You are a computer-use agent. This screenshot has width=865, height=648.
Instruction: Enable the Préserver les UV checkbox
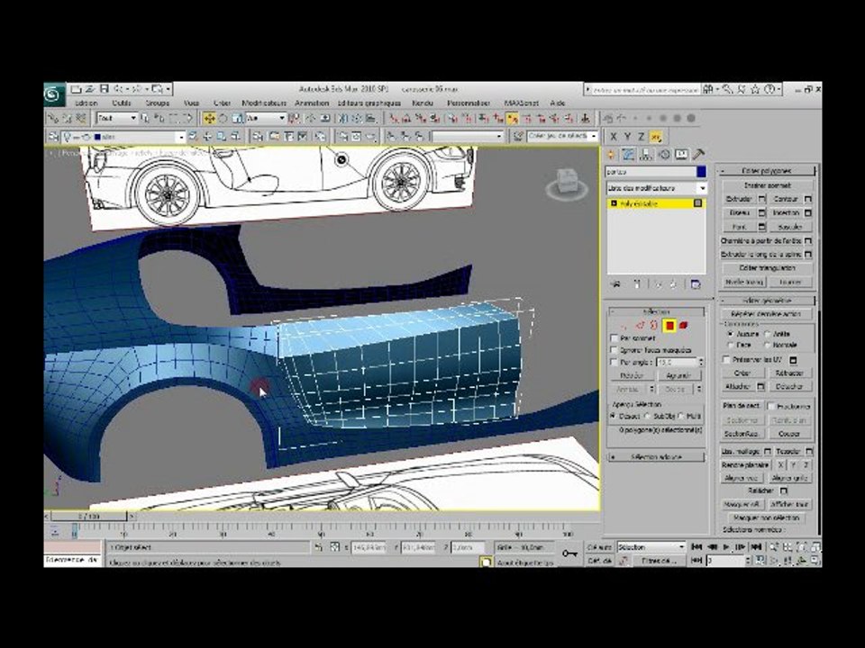pos(726,359)
